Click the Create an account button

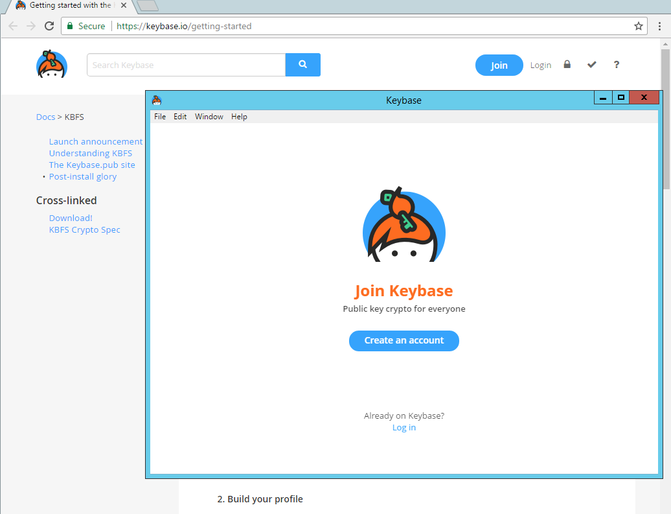click(404, 340)
